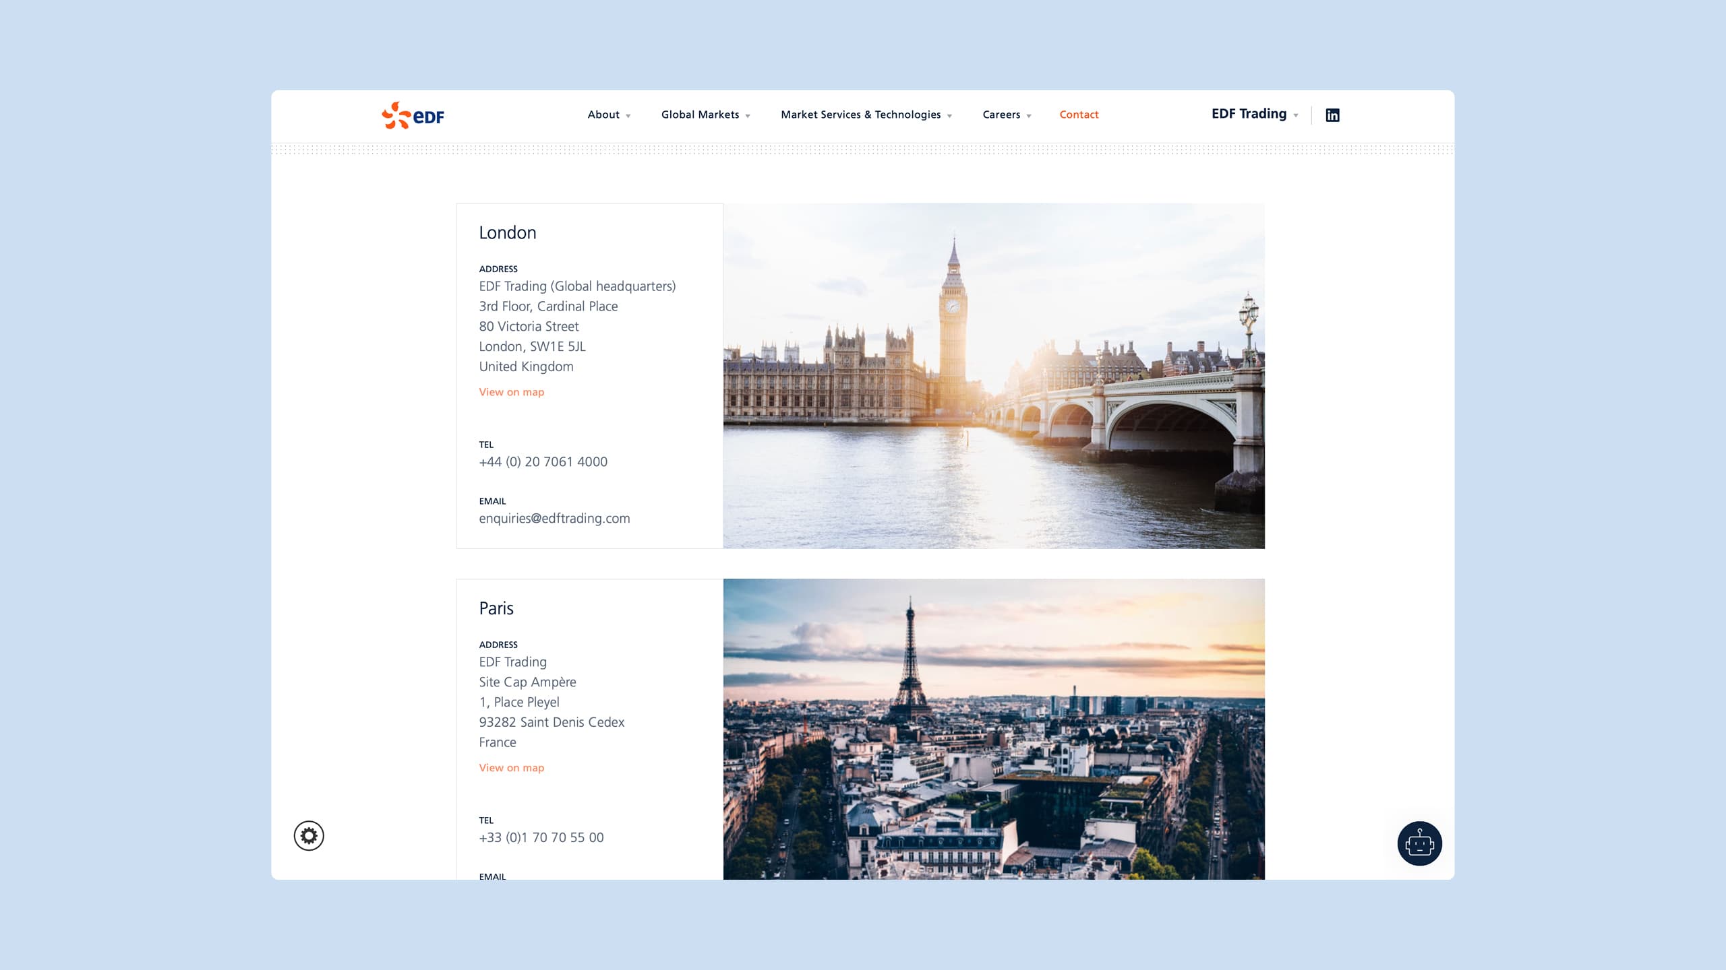Open the LinkedIn icon link
This screenshot has width=1726, height=970.
[x=1332, y=115]
